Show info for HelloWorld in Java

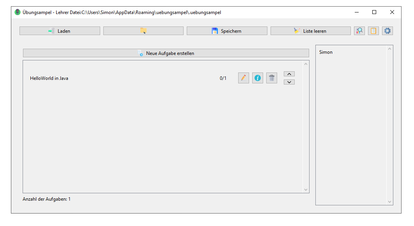(257, 78)
